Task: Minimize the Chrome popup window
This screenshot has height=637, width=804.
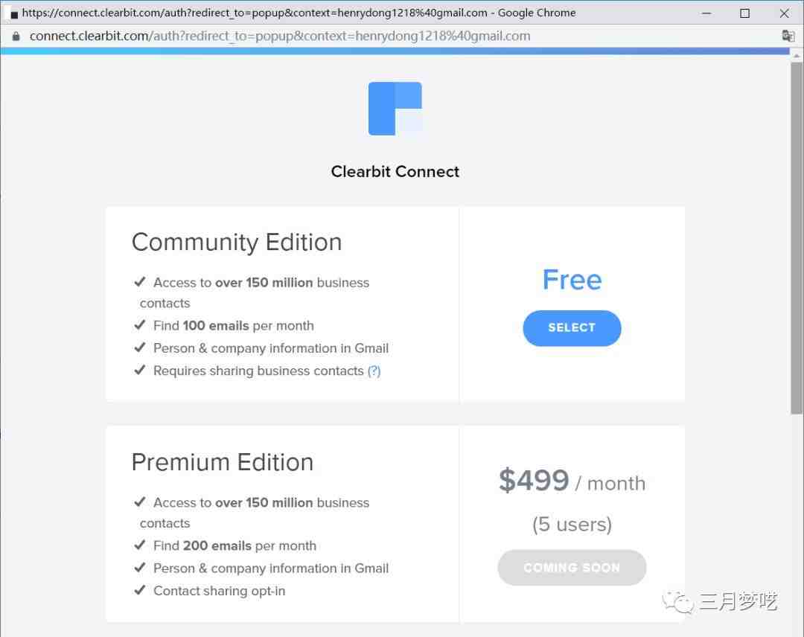Action: pyautogui.click(x=706, y=13)
